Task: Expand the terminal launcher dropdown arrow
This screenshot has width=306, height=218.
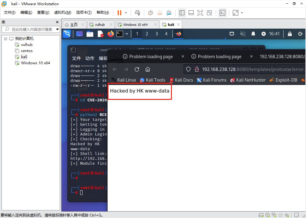Action: 127,34
